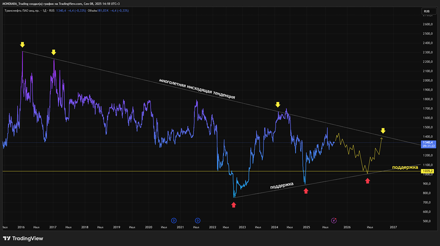Click the 2400,0 price axis label
The width and height of the screenshot is (440, 246).
pos(428,43)
